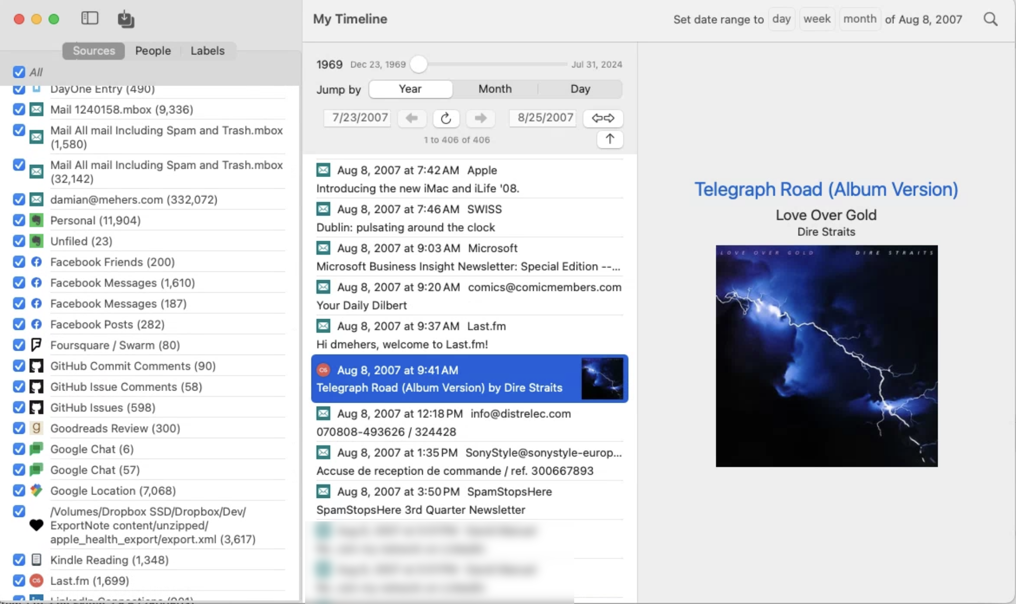Click heart icon beside apple_health_export source
The image size is (1016, 604).
[36, 525]
